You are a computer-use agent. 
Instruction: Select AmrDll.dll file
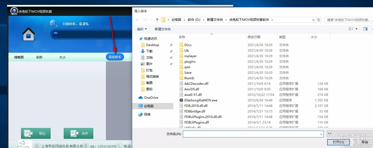pyautogui.click(x=192, y=89)
